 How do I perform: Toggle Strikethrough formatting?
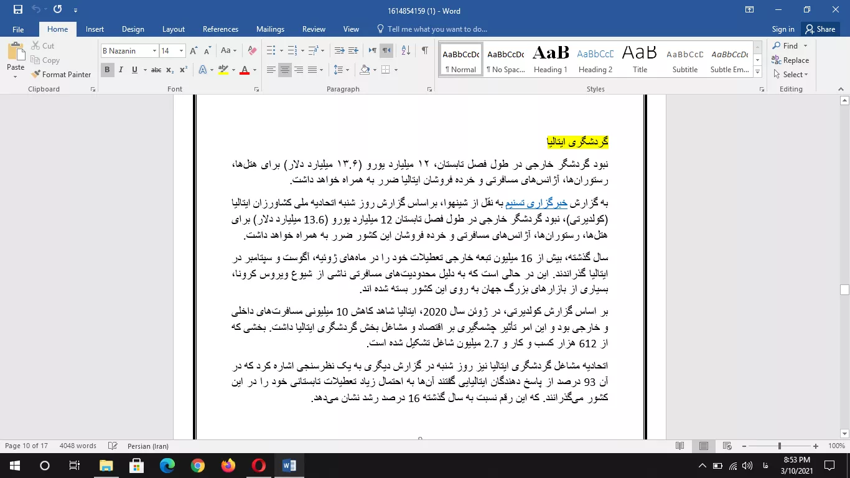coord(156,70)
